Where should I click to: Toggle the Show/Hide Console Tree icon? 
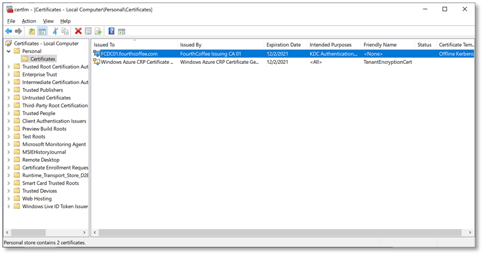tap(42, 31)
